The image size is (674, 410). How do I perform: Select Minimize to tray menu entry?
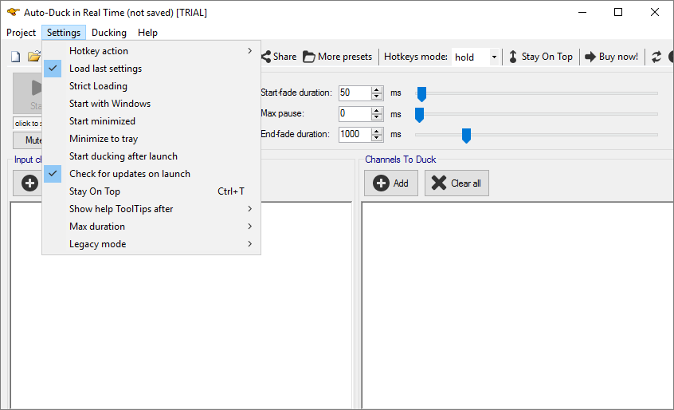point(103,139)
